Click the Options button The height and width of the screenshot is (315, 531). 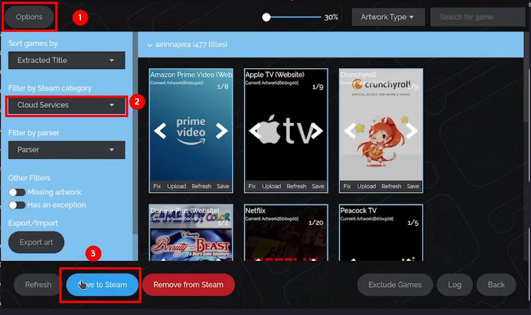click(29, 17)
